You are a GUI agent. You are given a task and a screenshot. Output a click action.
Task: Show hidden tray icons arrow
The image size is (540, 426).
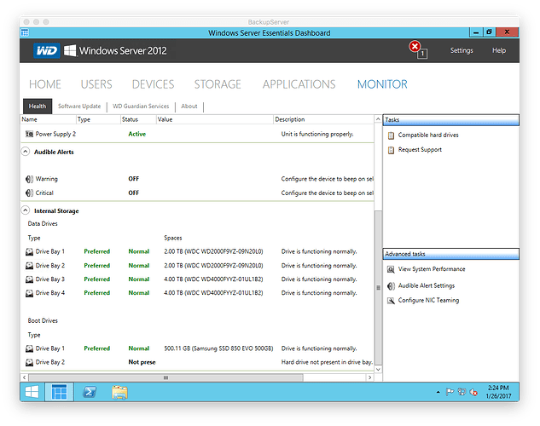438,392
